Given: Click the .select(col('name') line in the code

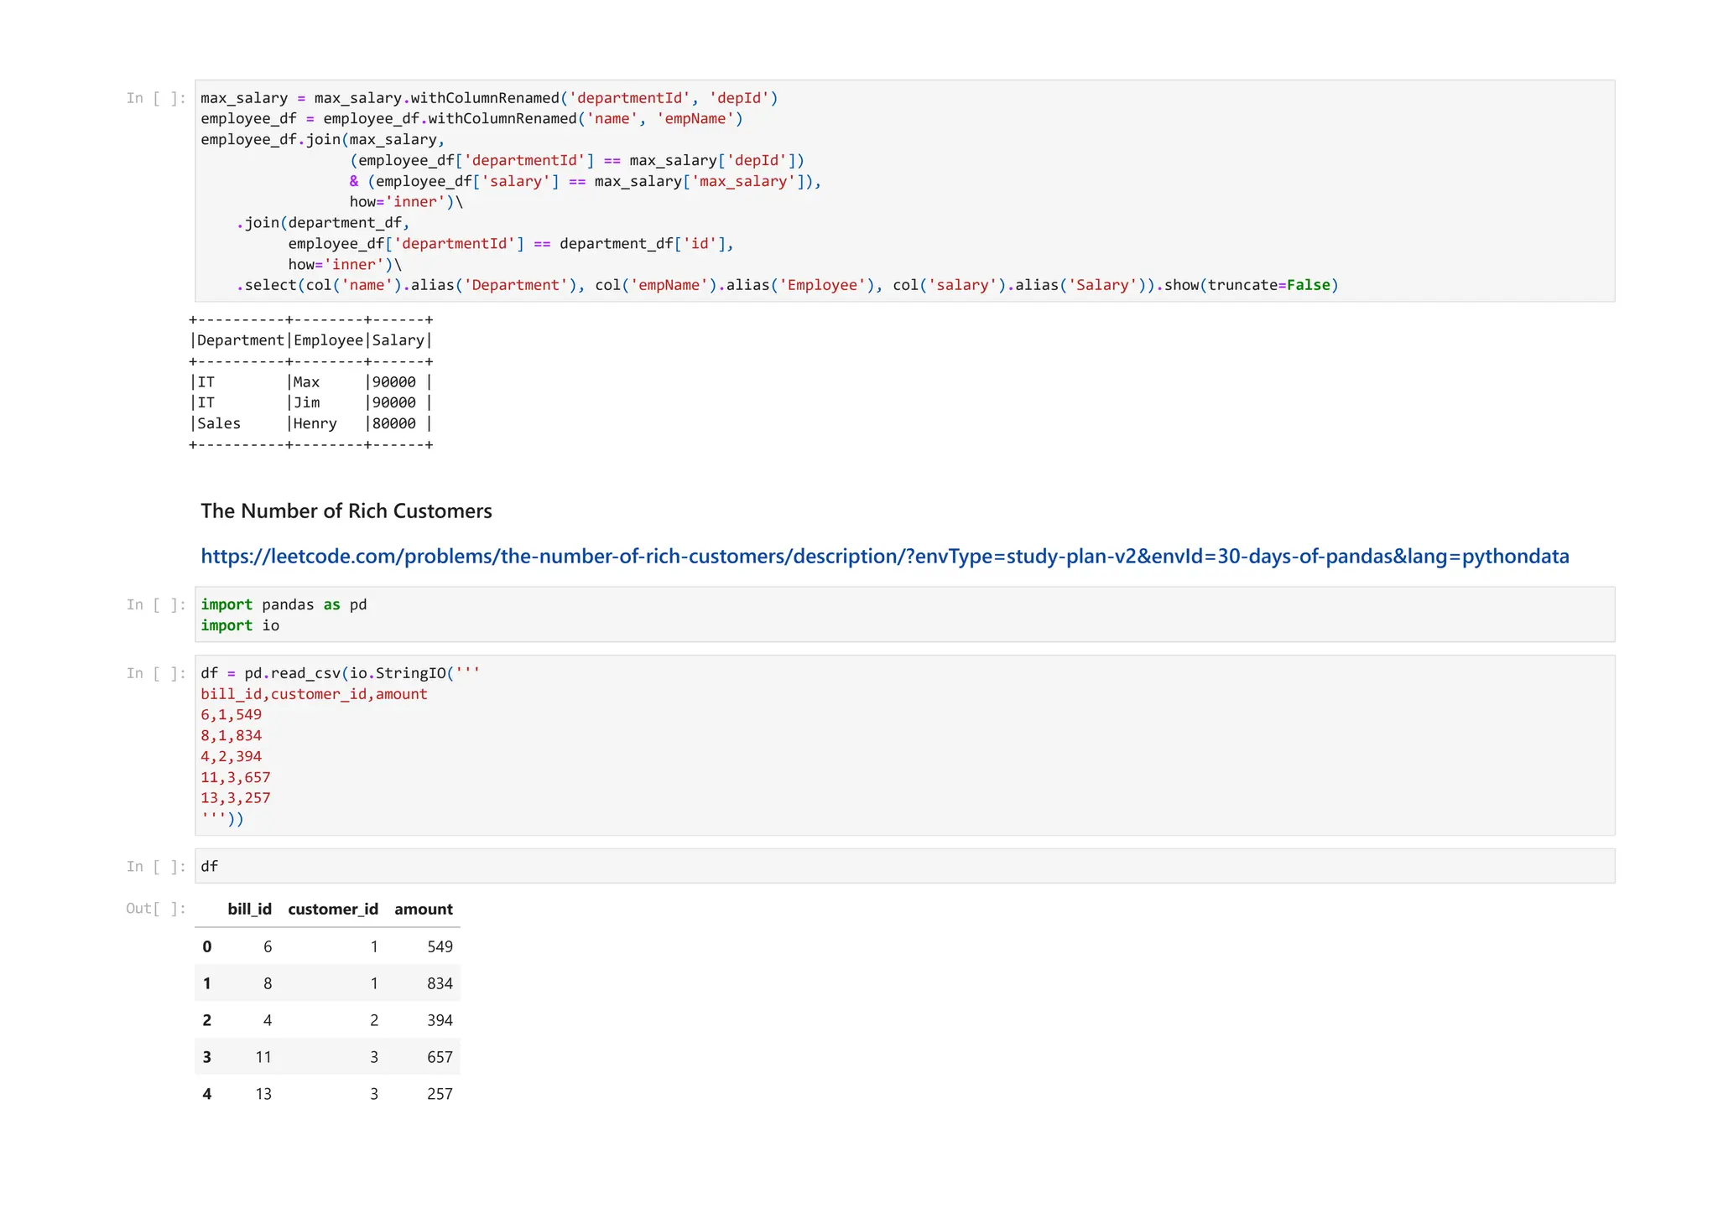Looking at the screenshot, I should point(787,285).
